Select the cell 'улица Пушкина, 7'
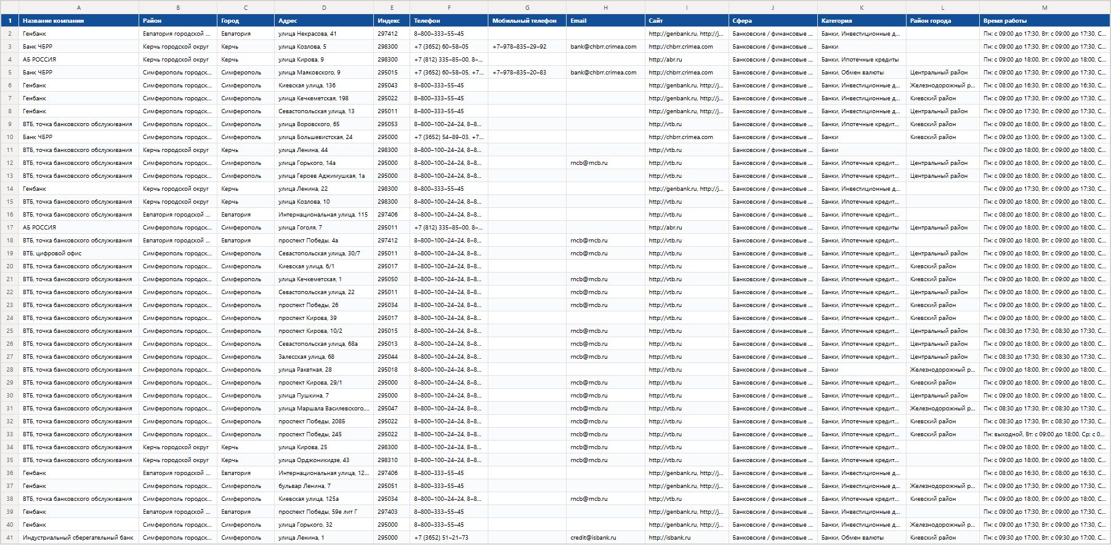The width and height of the screenshot is (1111, 555). click(x=324, y=396)
